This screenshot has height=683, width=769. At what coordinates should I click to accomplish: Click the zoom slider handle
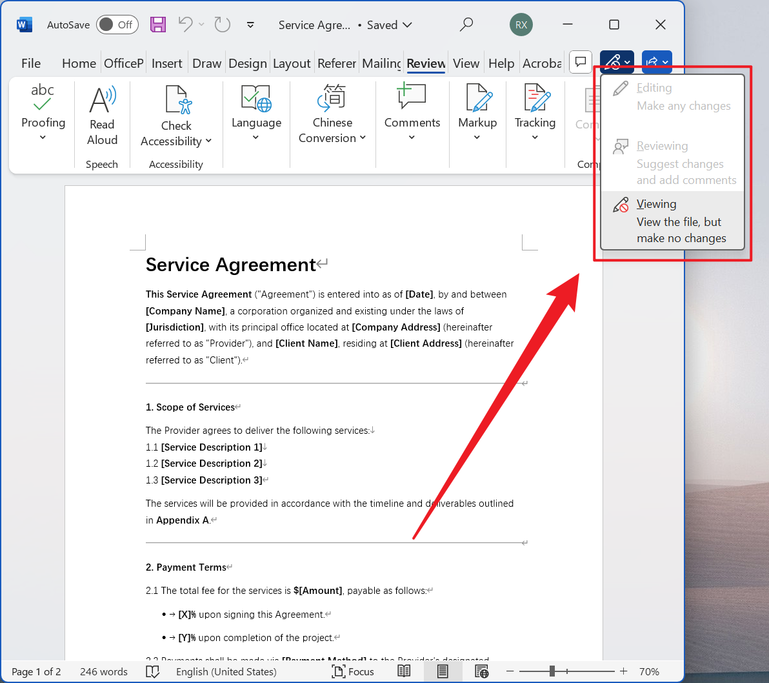[552, 671]
